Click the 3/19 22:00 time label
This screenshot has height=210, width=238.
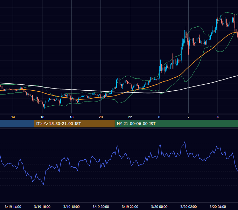click(130, 206)
